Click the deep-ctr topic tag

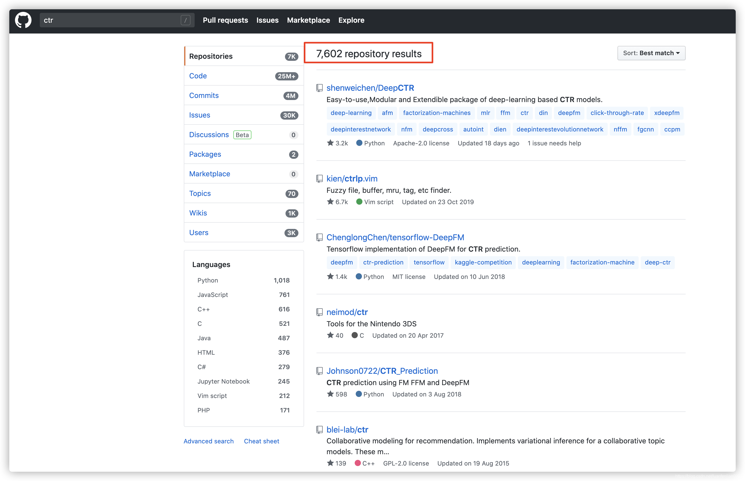(x=657, y=262)
